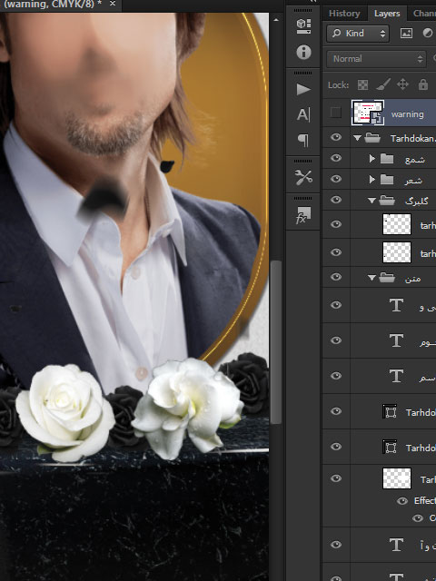Expand the شمع group
The width and height of the screenshot is (436, 581).
(372, 159)
